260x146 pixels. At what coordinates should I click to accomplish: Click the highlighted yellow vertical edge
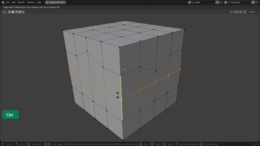tap(121, 98)
